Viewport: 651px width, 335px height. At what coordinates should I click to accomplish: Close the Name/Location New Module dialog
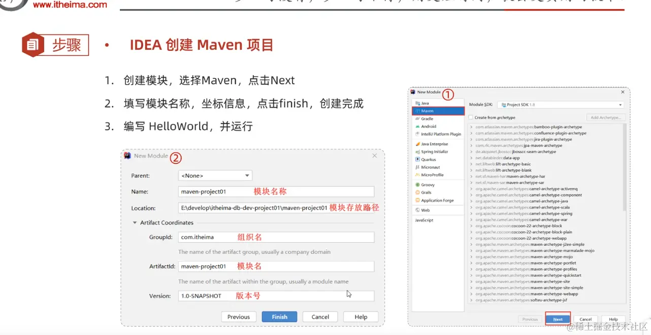tap(375, 156)
